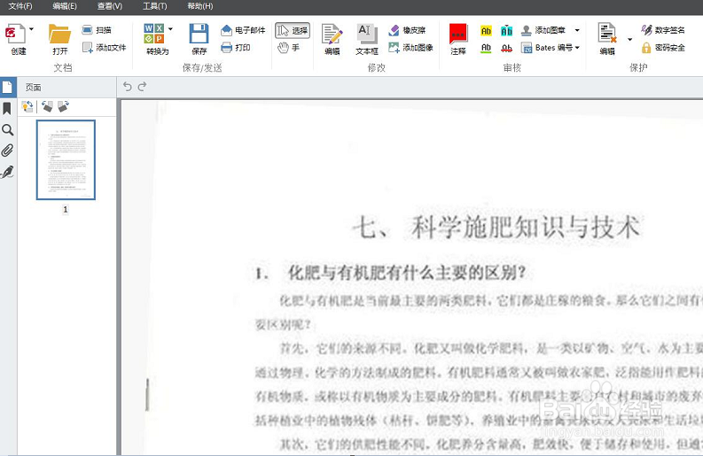The image size is (703, 456).
Task: Open 密码安全 password security settings
Action: [x=663, y=48]
